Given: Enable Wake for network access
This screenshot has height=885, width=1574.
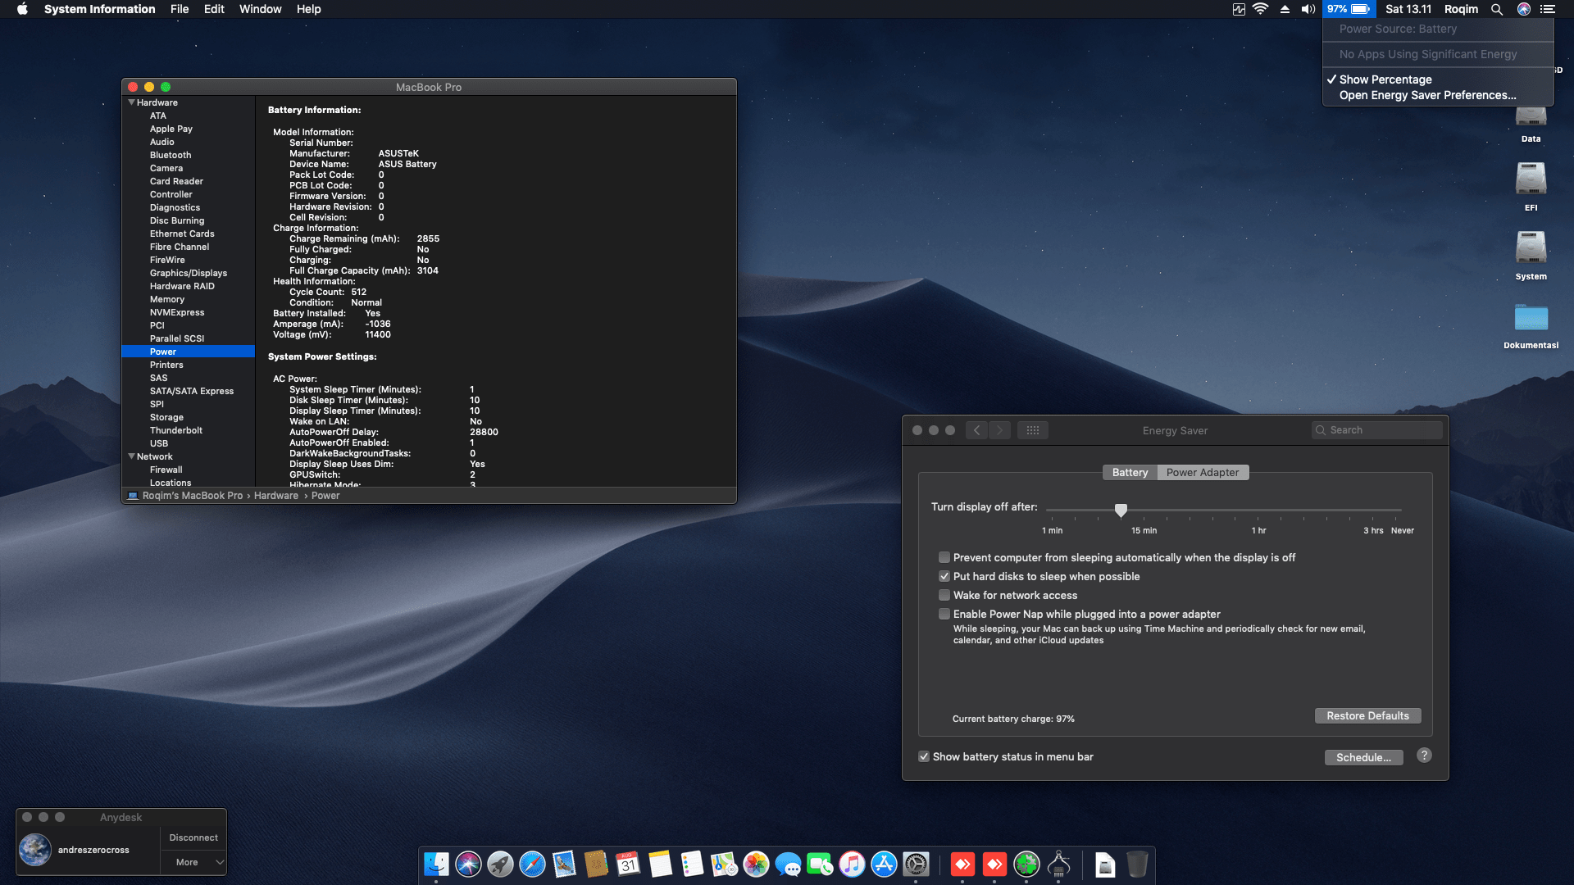Looking at the screenshot, I should tap(944, 595).
